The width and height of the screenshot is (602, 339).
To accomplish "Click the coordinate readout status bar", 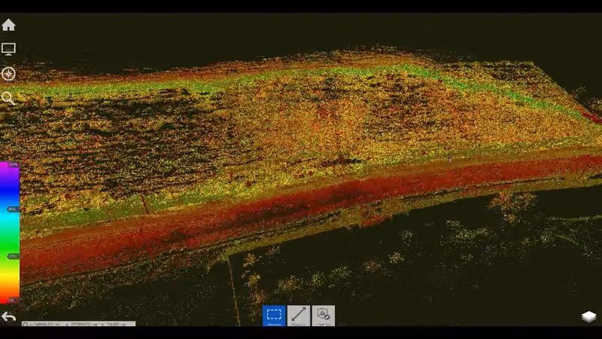I will [x=79, y=324].
